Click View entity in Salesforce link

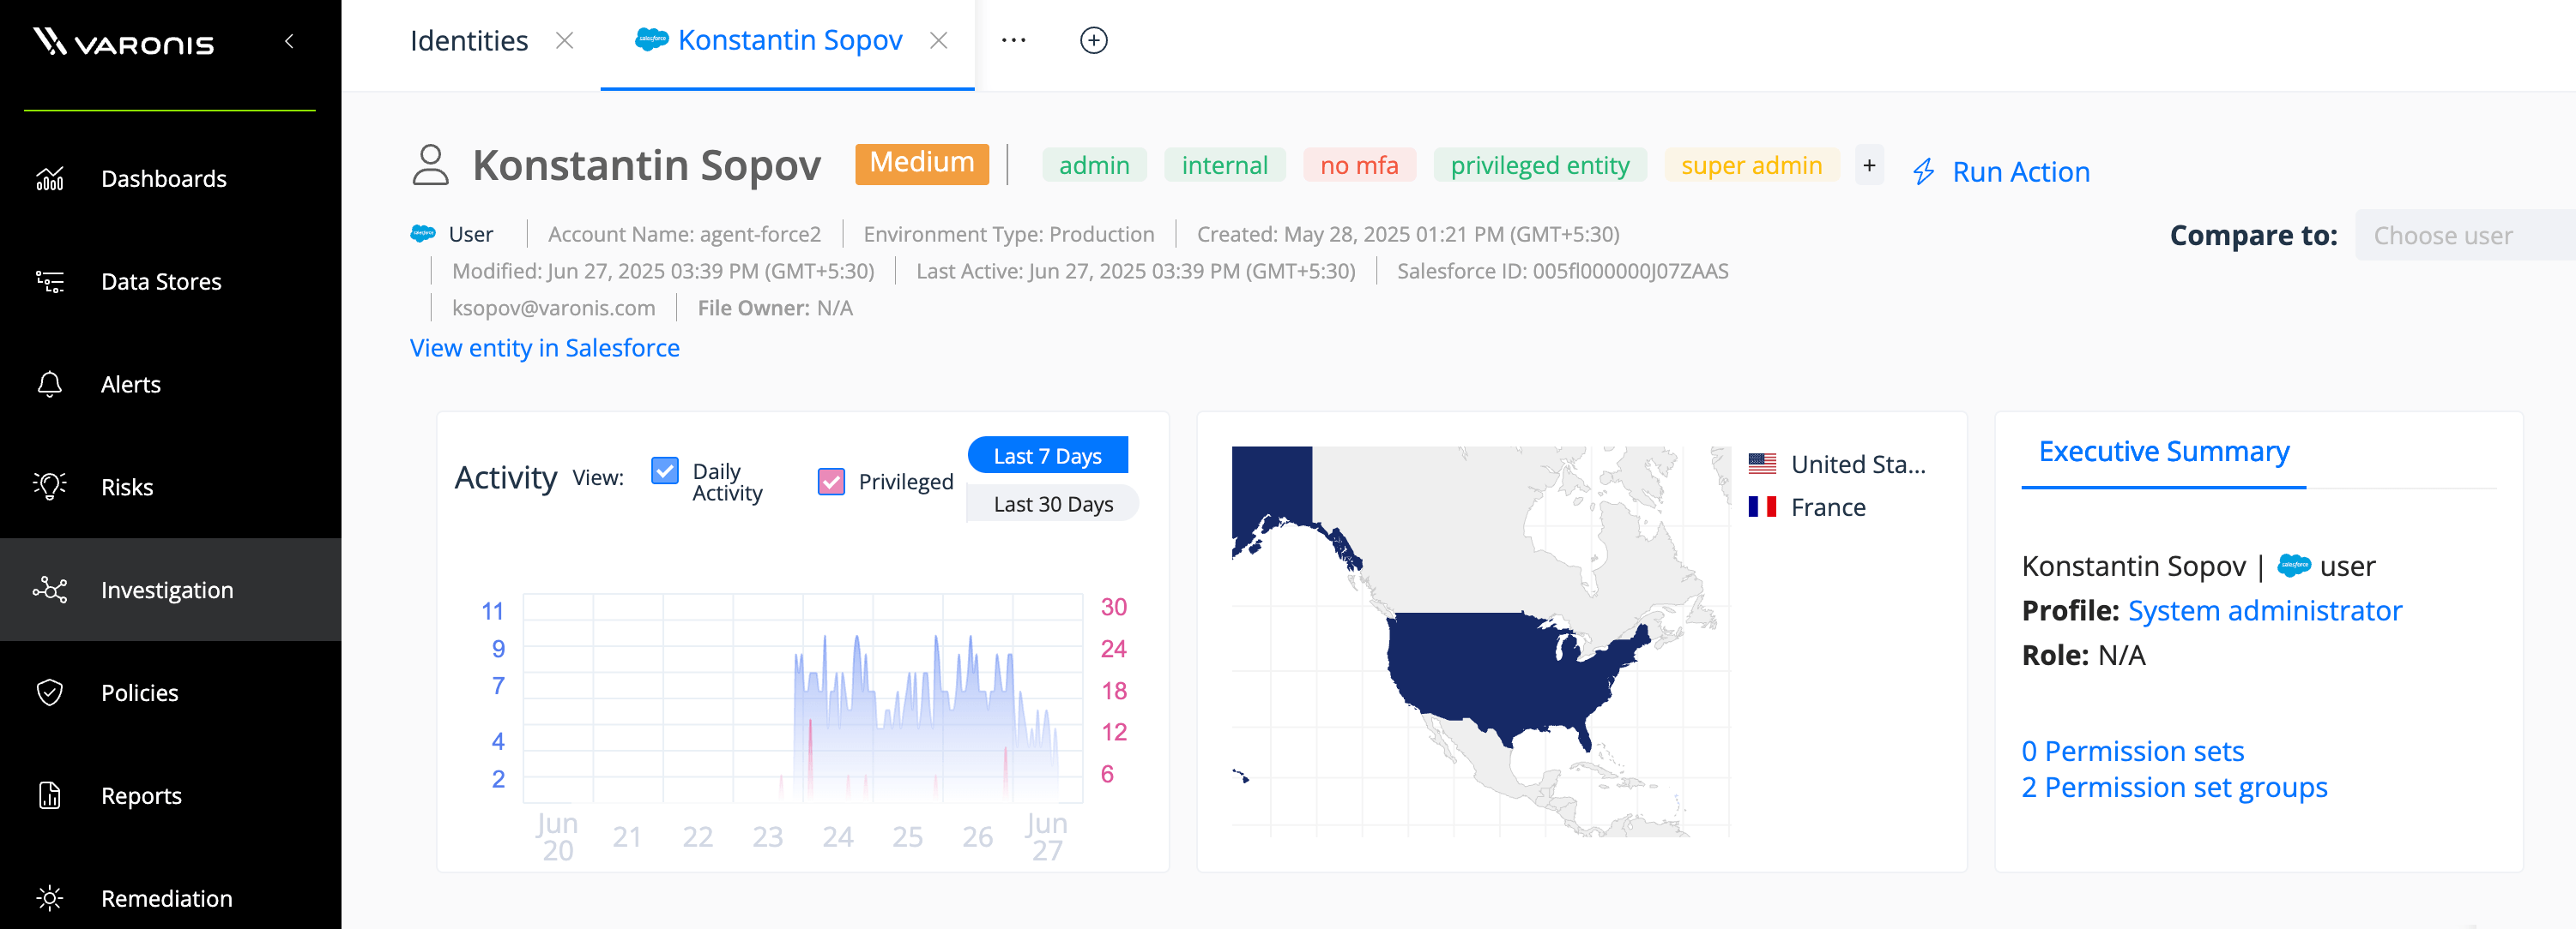tap(545, 348)
